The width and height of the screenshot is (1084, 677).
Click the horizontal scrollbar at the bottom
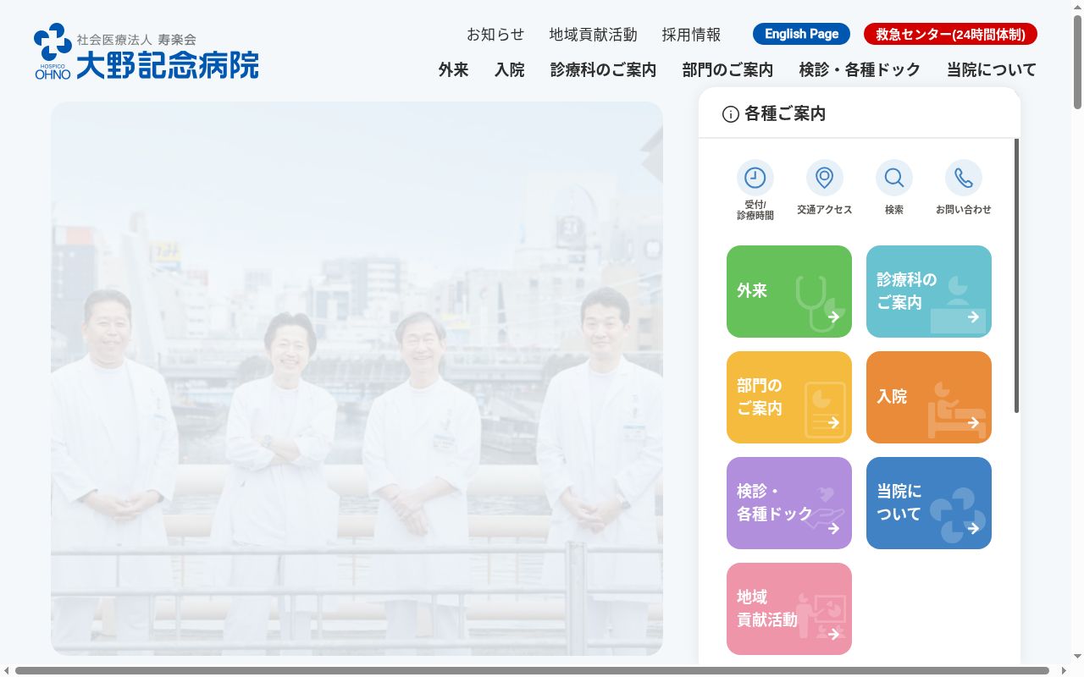(532, 670)
